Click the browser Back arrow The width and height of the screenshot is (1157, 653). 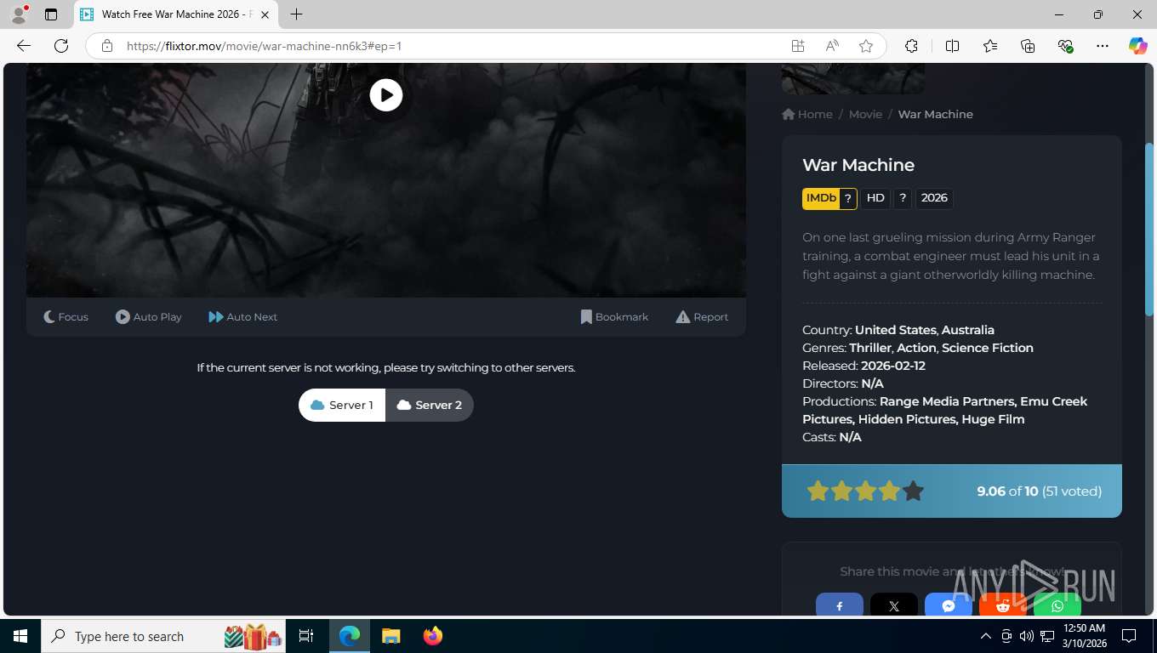click(x=24, y=46)
